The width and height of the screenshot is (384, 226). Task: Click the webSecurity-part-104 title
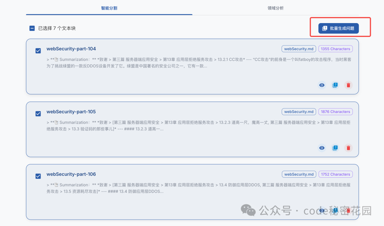pyautogui.click(x=71, y=49)
